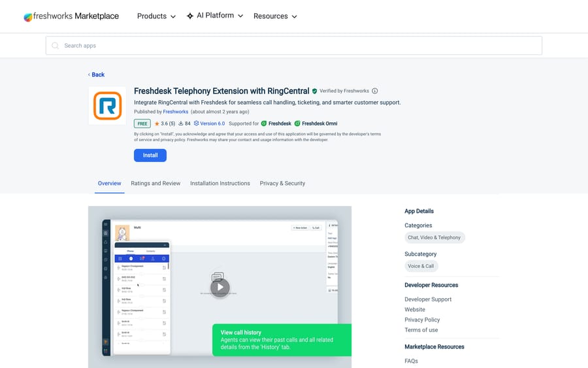Select the Chat, Video & Telephony category
This screenshot has height=368, width=588.
434,237
